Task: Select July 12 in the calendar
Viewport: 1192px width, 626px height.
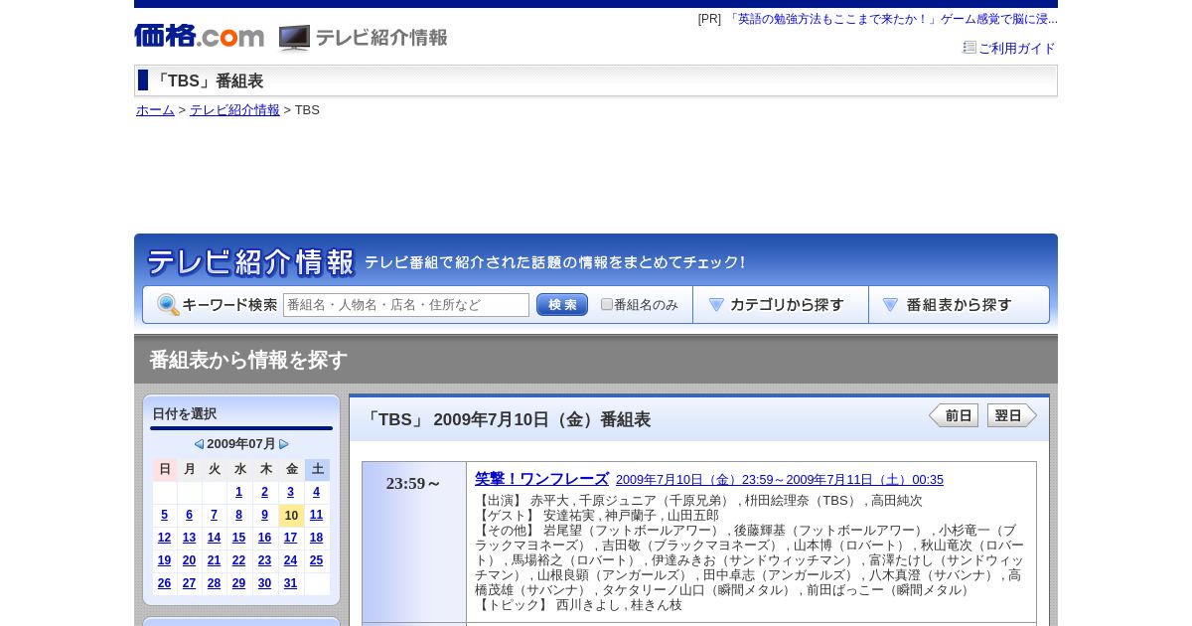Action: pyautogui.click(x=165, y=538)
